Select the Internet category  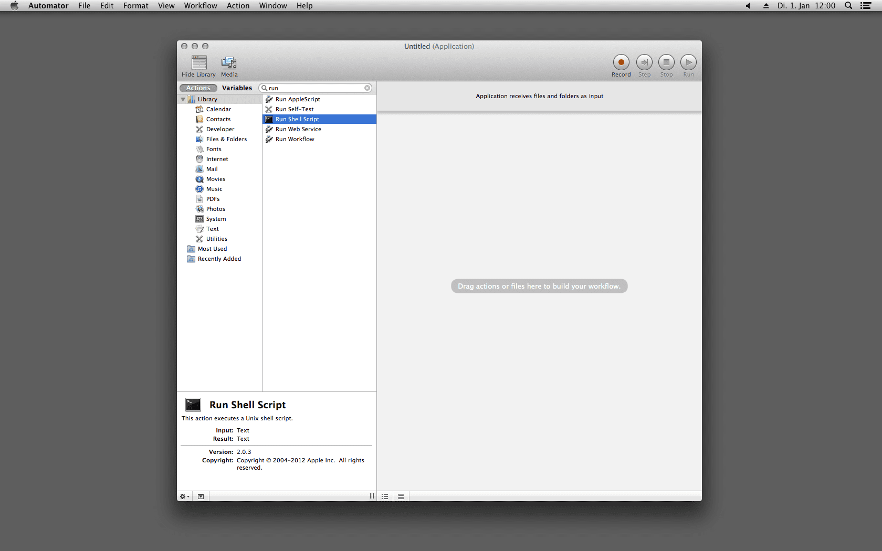pyautogui.click(x=219, y=159)
